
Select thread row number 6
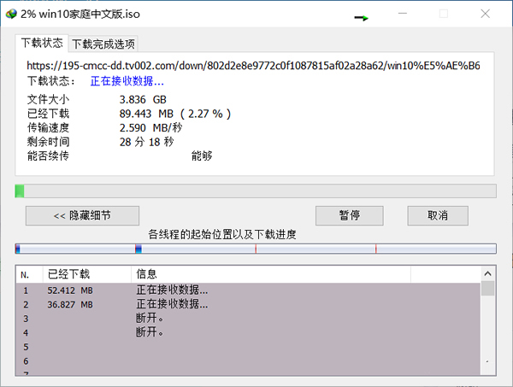(x=248, y=361)
